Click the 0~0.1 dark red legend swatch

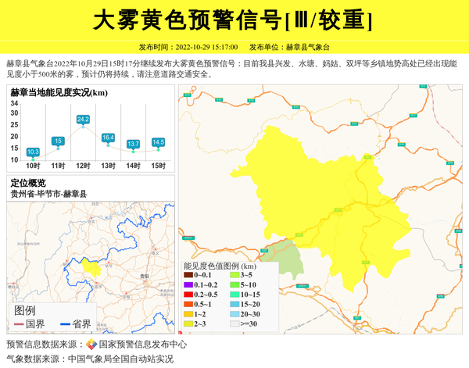[x=188, y=275]
